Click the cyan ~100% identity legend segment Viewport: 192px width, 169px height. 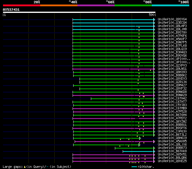(x=170, y=5)
